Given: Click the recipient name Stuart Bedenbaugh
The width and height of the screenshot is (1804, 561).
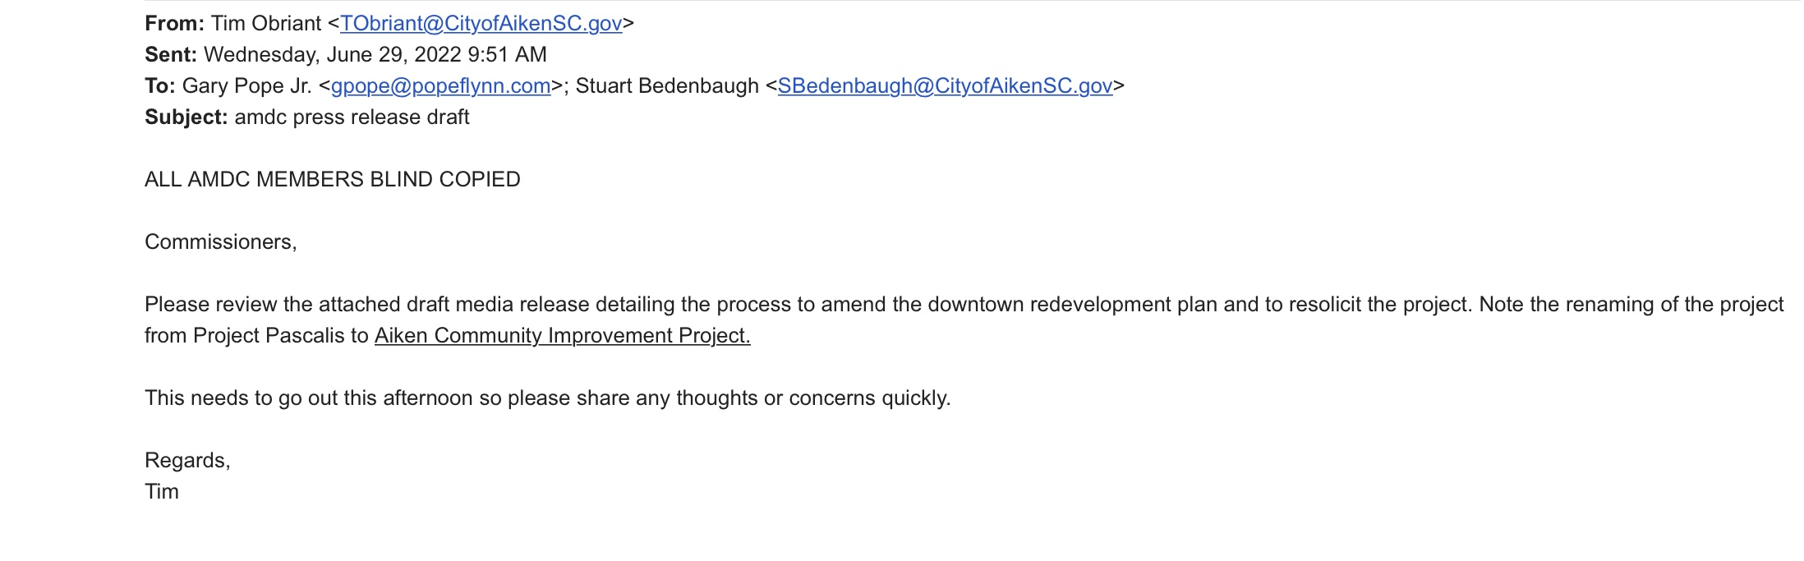Looking at the screenshot, I should 667,86.
